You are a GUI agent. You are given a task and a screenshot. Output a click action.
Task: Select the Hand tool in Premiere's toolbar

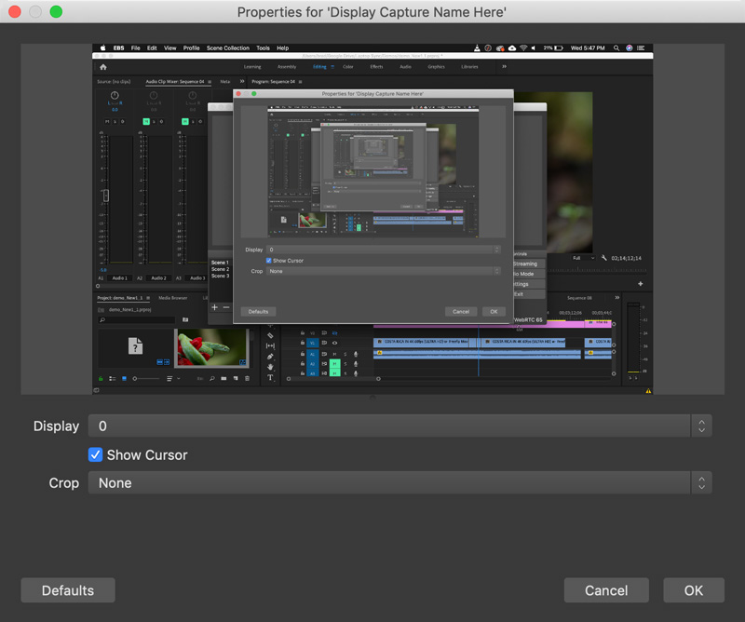(x=270, y=367)
